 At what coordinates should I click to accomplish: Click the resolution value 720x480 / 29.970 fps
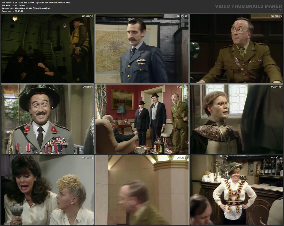pyautogui.click(x=33, y=8)
